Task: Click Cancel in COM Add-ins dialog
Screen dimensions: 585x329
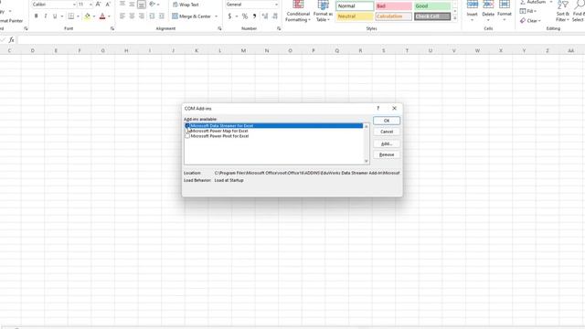Action: click(x=387, y=132)
